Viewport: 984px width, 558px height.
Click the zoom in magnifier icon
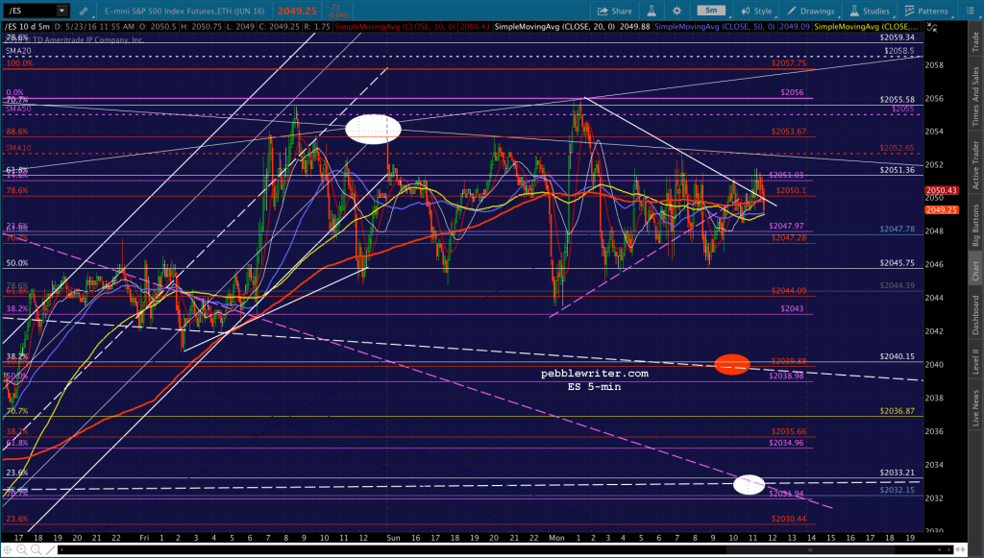[22, 550]
